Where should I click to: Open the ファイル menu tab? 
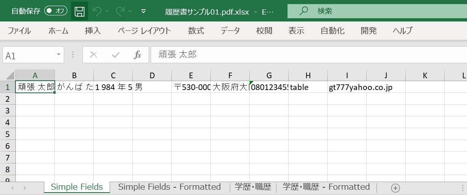[x=19, y=31]
